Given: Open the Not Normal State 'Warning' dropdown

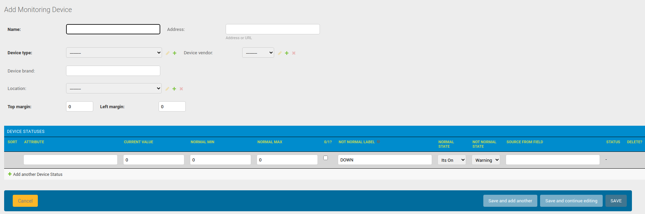Looking at the screenshot, I should click(486, 160).
